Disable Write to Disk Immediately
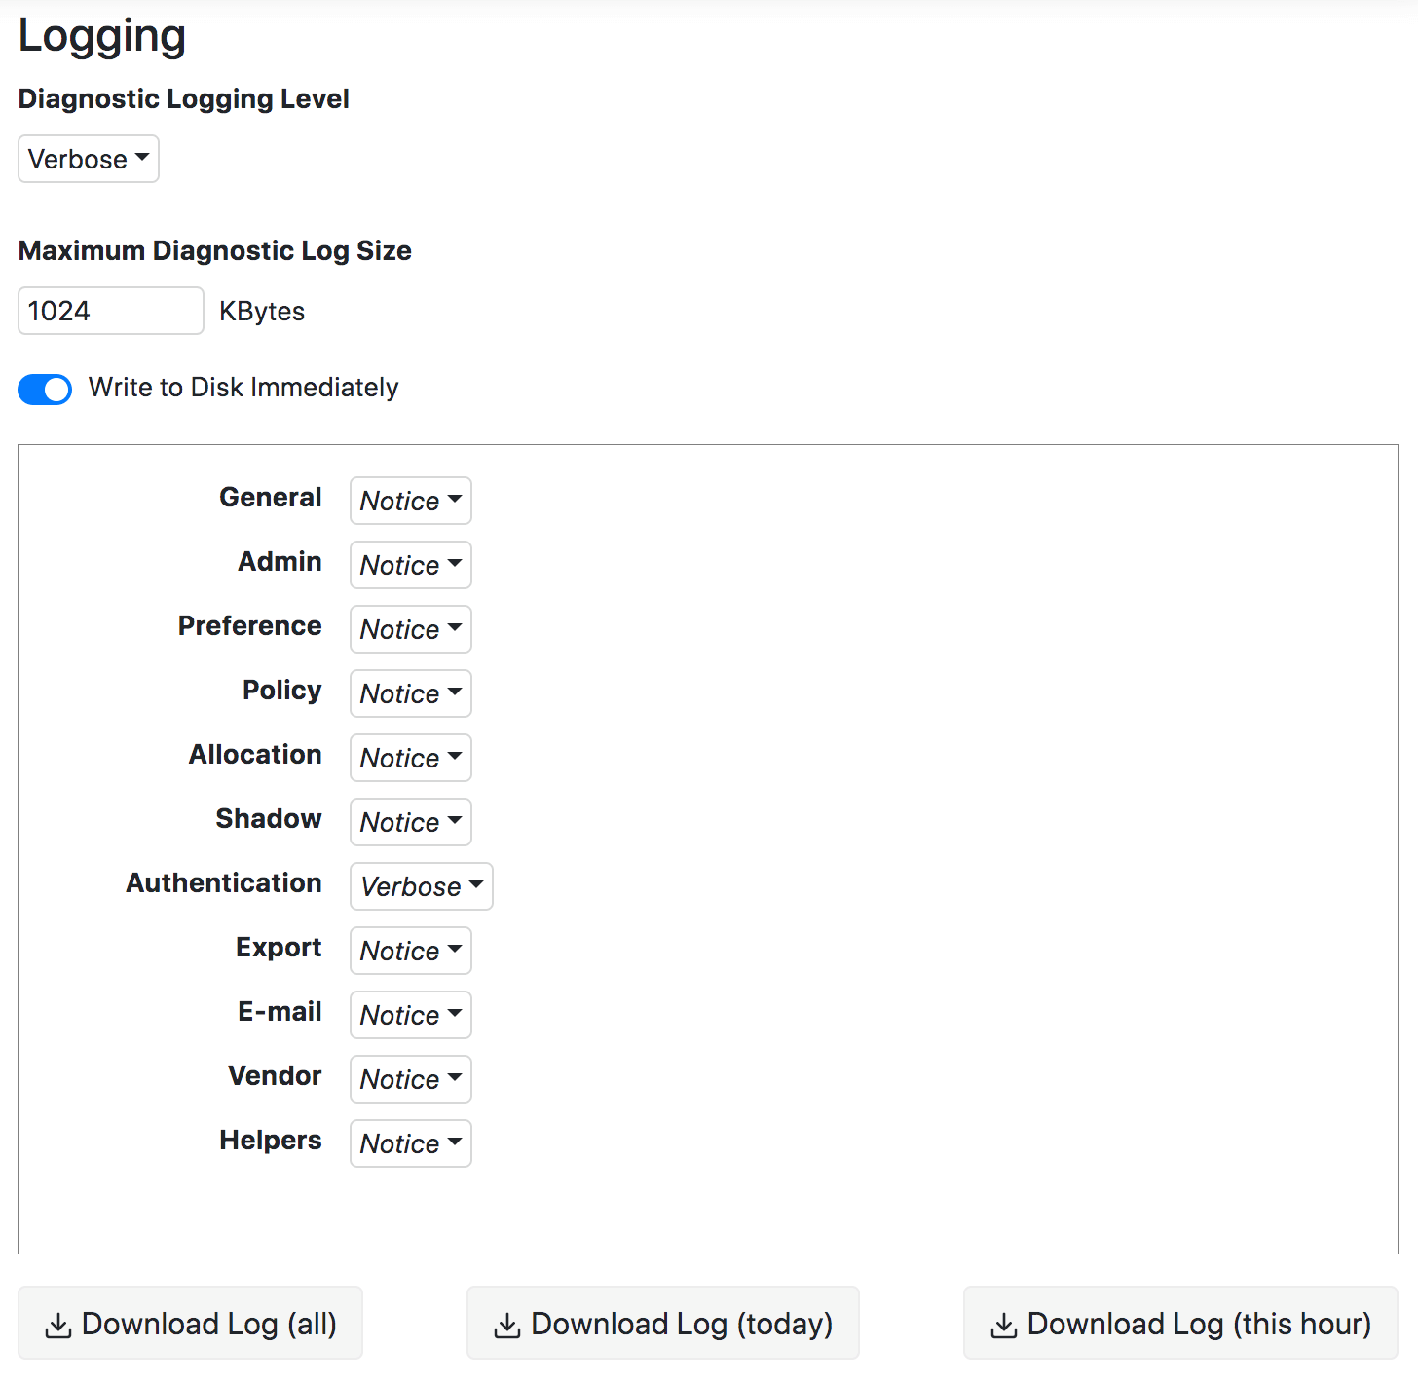The width and height of the screenshot is (1418, 1385). [x=45, y=389]
